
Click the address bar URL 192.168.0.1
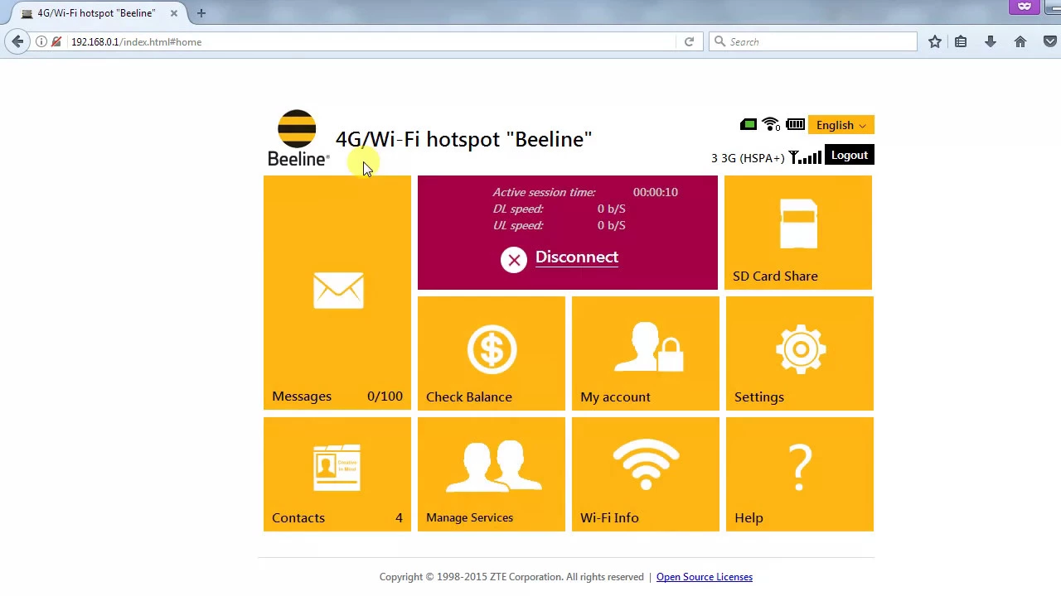pos(136,41)
